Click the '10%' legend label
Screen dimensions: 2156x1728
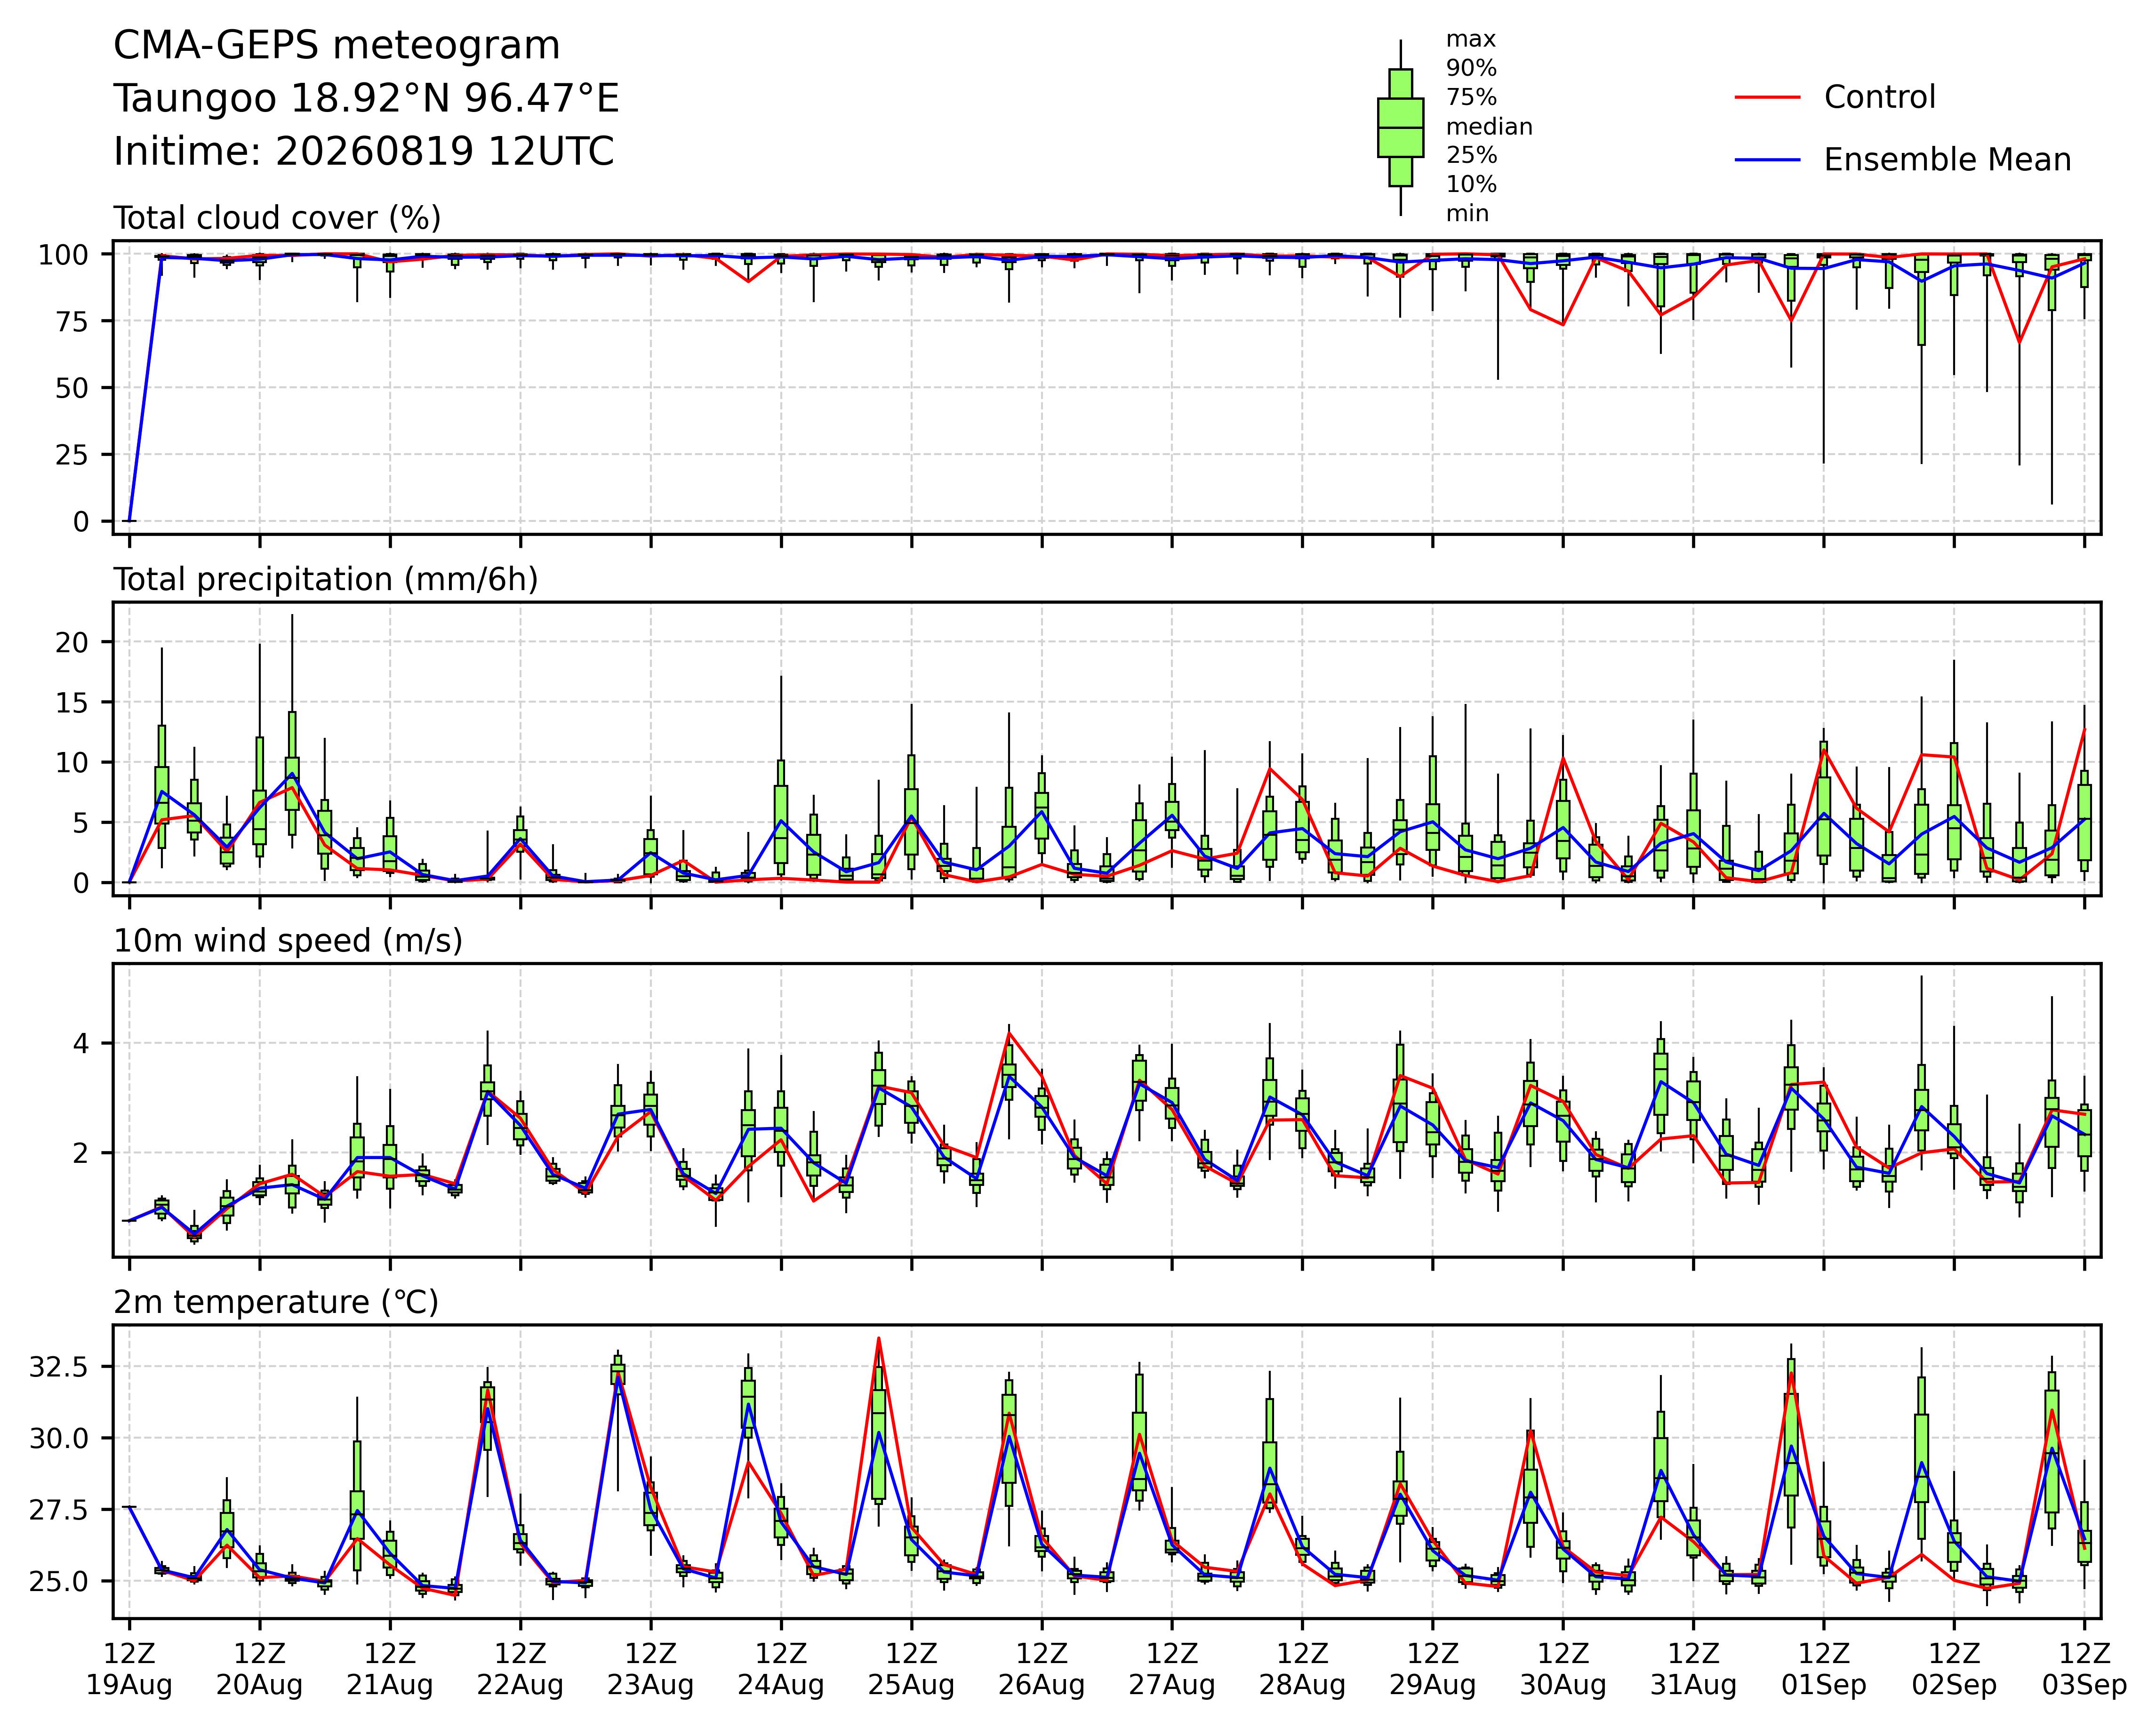[1471, 185]
